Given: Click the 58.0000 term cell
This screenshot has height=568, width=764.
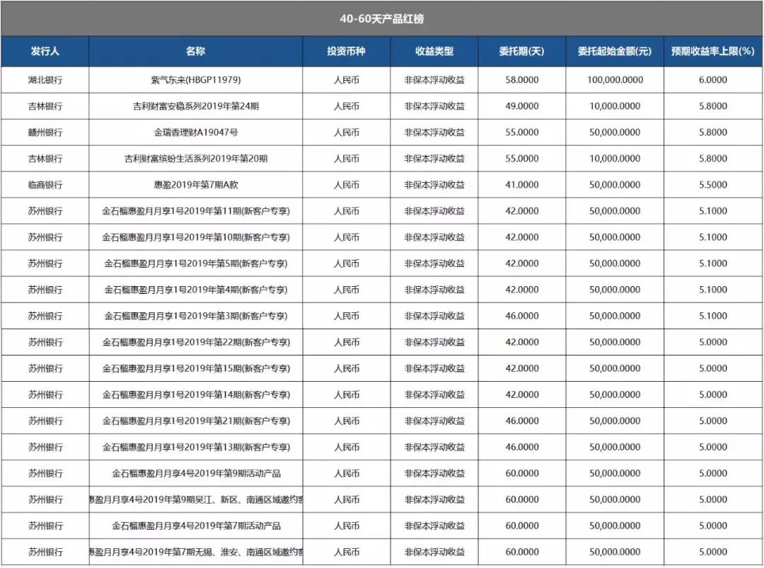Looking at the screenshot, I should [522, 80].
